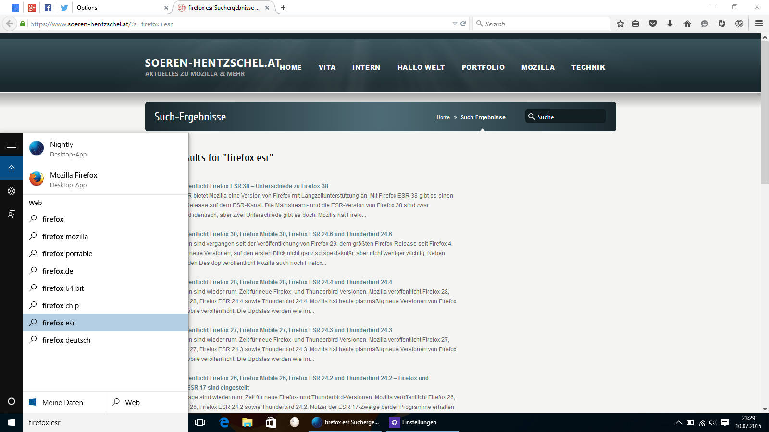Screen dimensions: 769x432
Task: Open the Twitter pinned tab
Action: [64, 8]
